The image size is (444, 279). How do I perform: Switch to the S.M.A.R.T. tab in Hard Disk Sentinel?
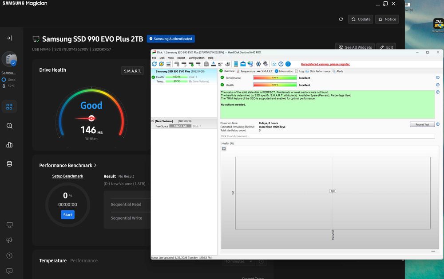[265, 71]
